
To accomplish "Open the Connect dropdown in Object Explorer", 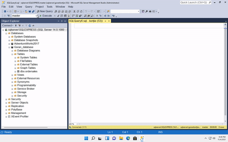I will (8, 25).
